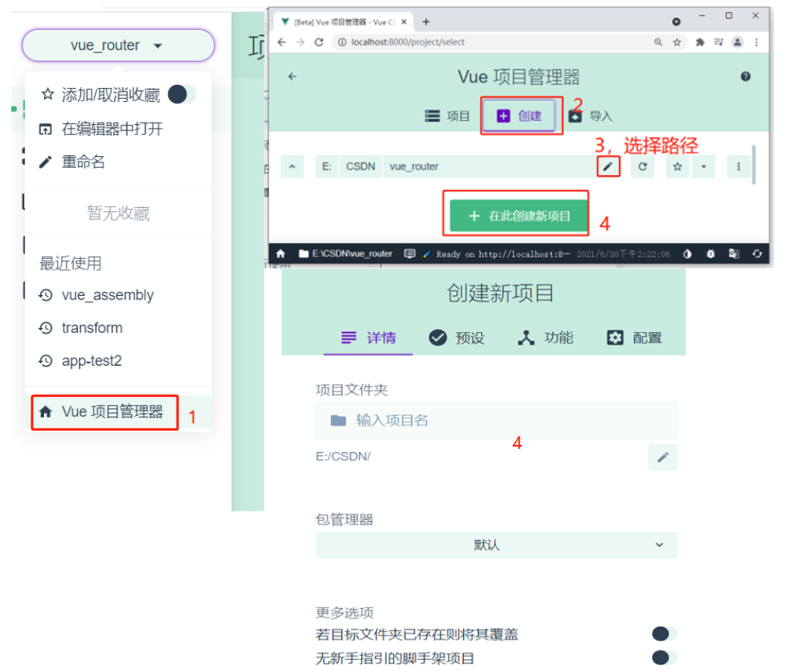Reload the browser page
The image size is (785, 671).
tap(319, 42)
